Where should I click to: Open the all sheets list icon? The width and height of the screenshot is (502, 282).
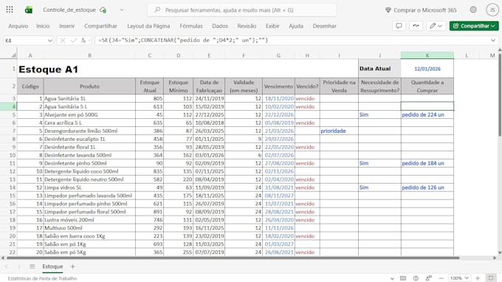click(32, 266)
